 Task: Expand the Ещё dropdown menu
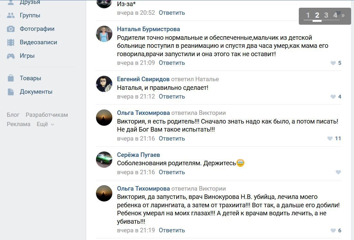(x=45, y=124)
